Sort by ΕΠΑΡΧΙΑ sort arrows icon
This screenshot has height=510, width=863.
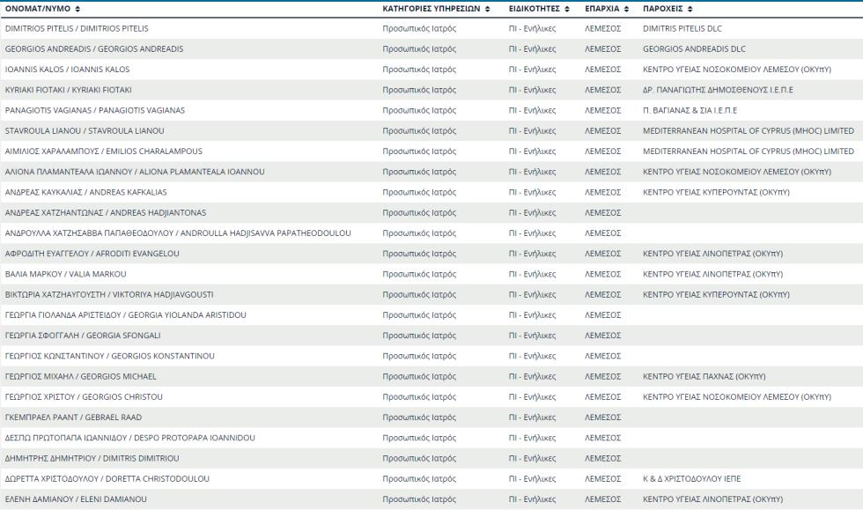pos(626,9)
